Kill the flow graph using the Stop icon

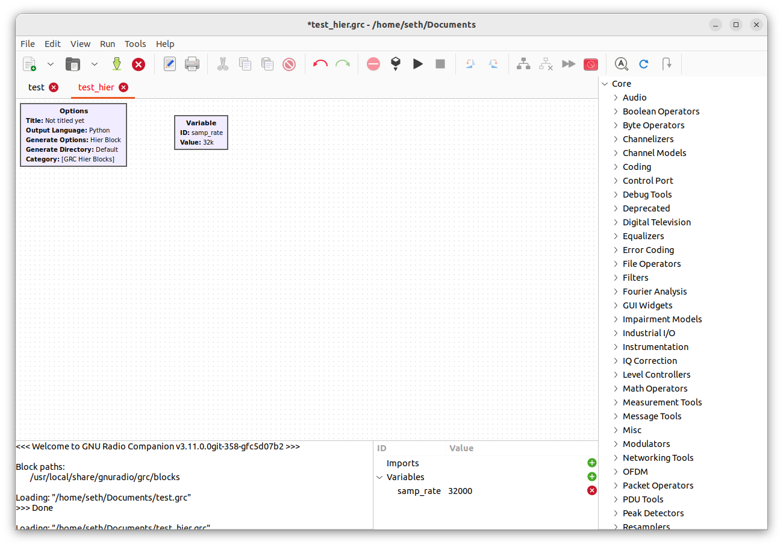[x=440, y=64]
